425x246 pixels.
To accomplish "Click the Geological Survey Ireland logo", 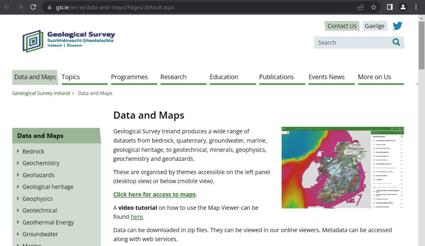I will tap(69, 41).
